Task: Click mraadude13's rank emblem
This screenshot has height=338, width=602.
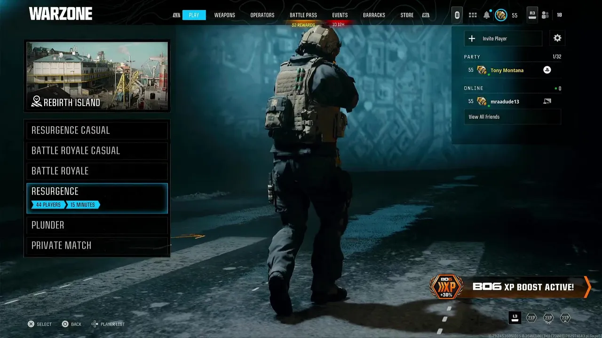Action: pos(482,101)
